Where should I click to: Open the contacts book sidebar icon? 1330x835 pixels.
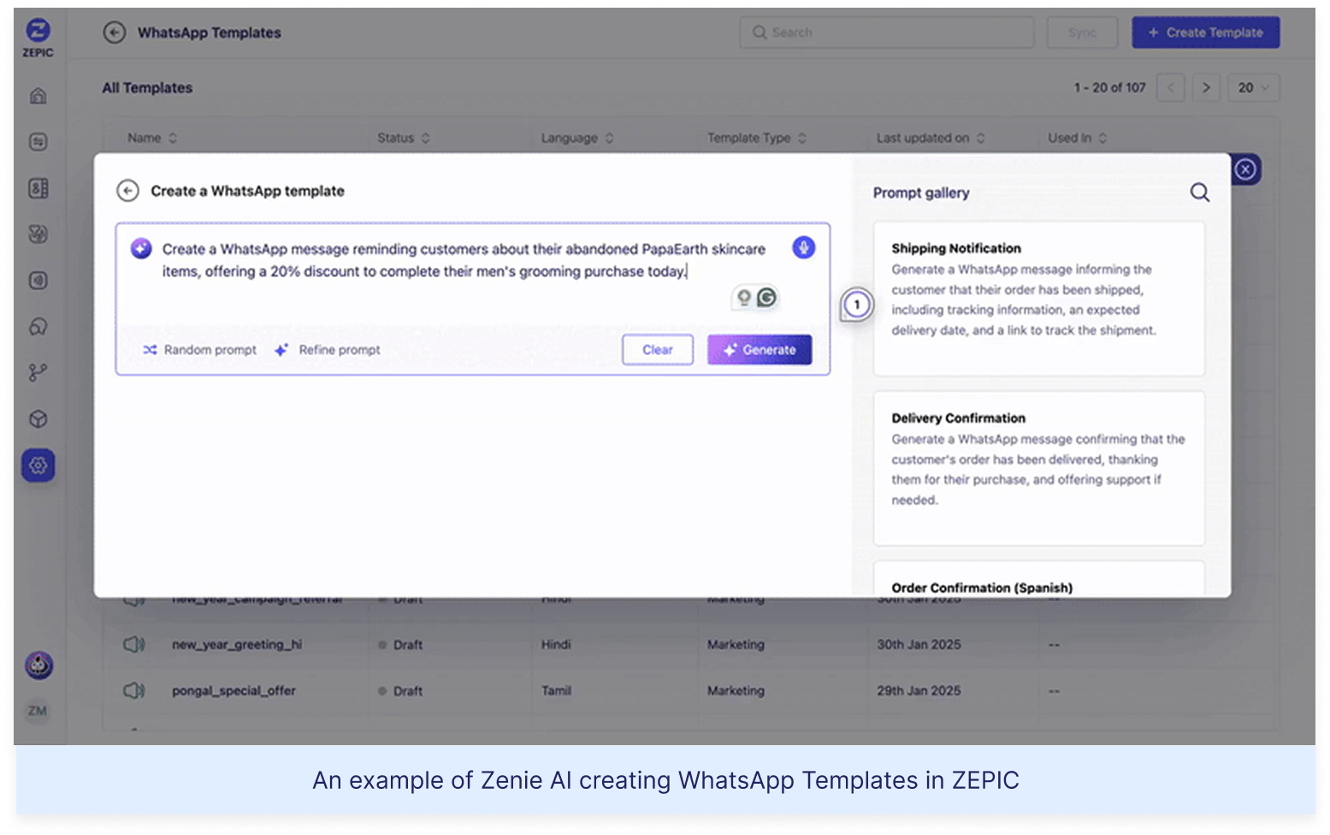38,188
